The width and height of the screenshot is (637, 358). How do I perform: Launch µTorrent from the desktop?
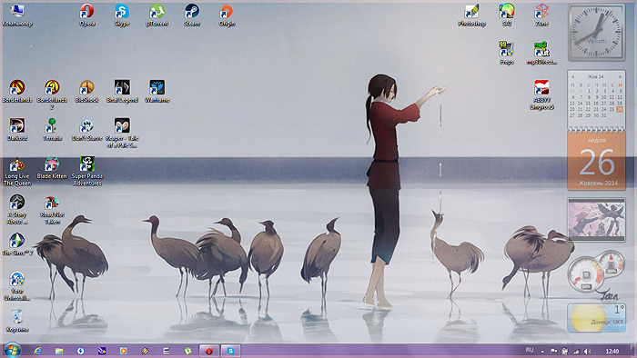coord(157,15)
